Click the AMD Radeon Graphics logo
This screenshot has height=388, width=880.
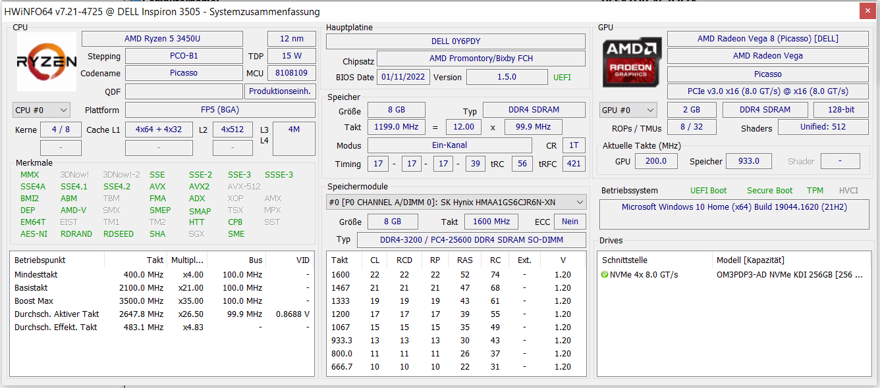pyautogui.click(x=632, y=62)
